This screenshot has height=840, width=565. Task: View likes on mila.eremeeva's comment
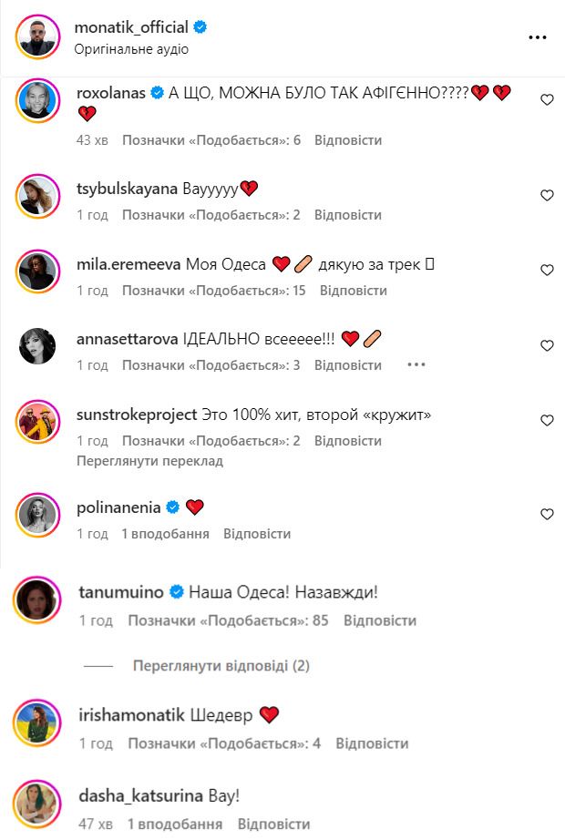click(x=214, y=291)
